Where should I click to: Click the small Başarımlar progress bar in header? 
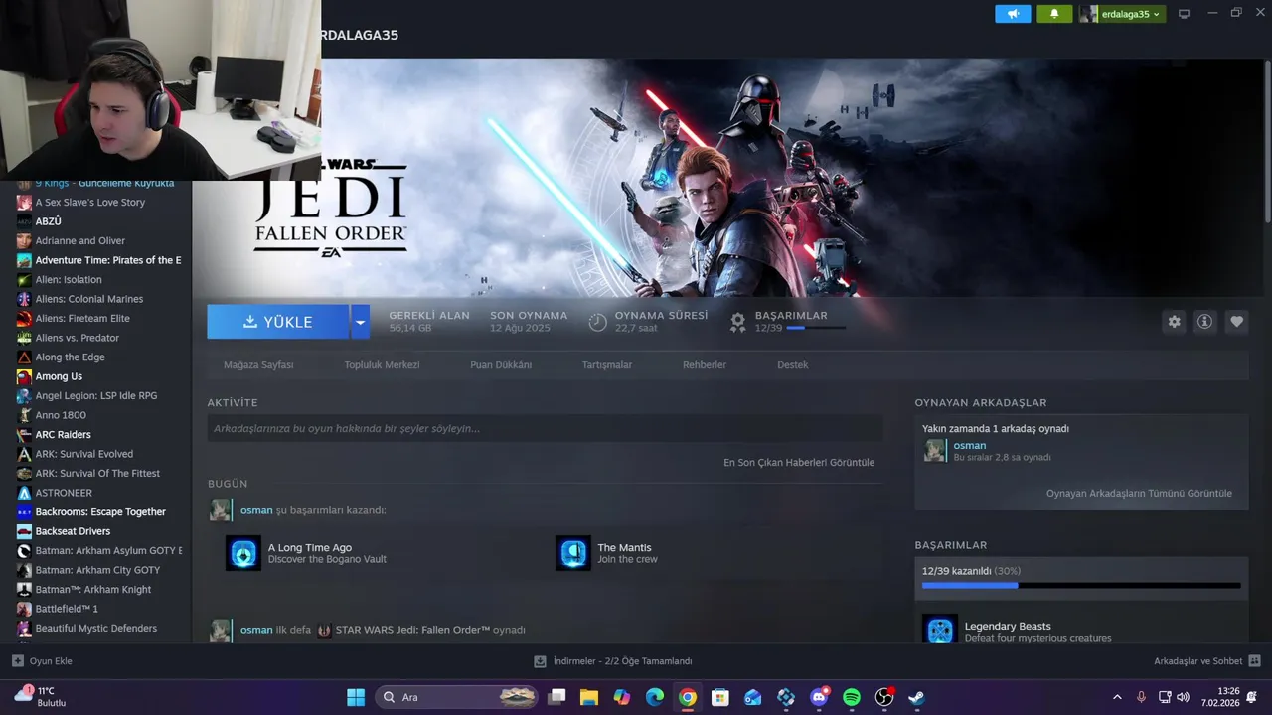click(x=816, y=328)
